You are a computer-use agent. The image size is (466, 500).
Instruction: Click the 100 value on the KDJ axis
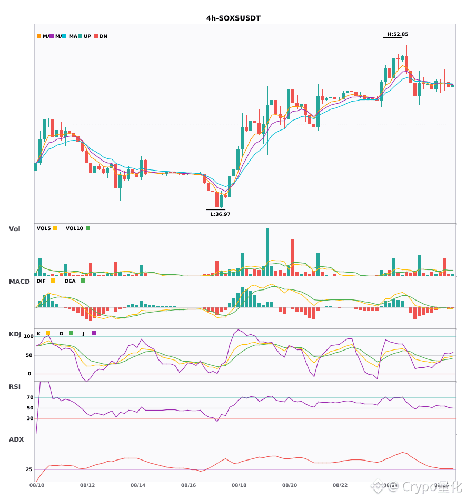[29, 336]
